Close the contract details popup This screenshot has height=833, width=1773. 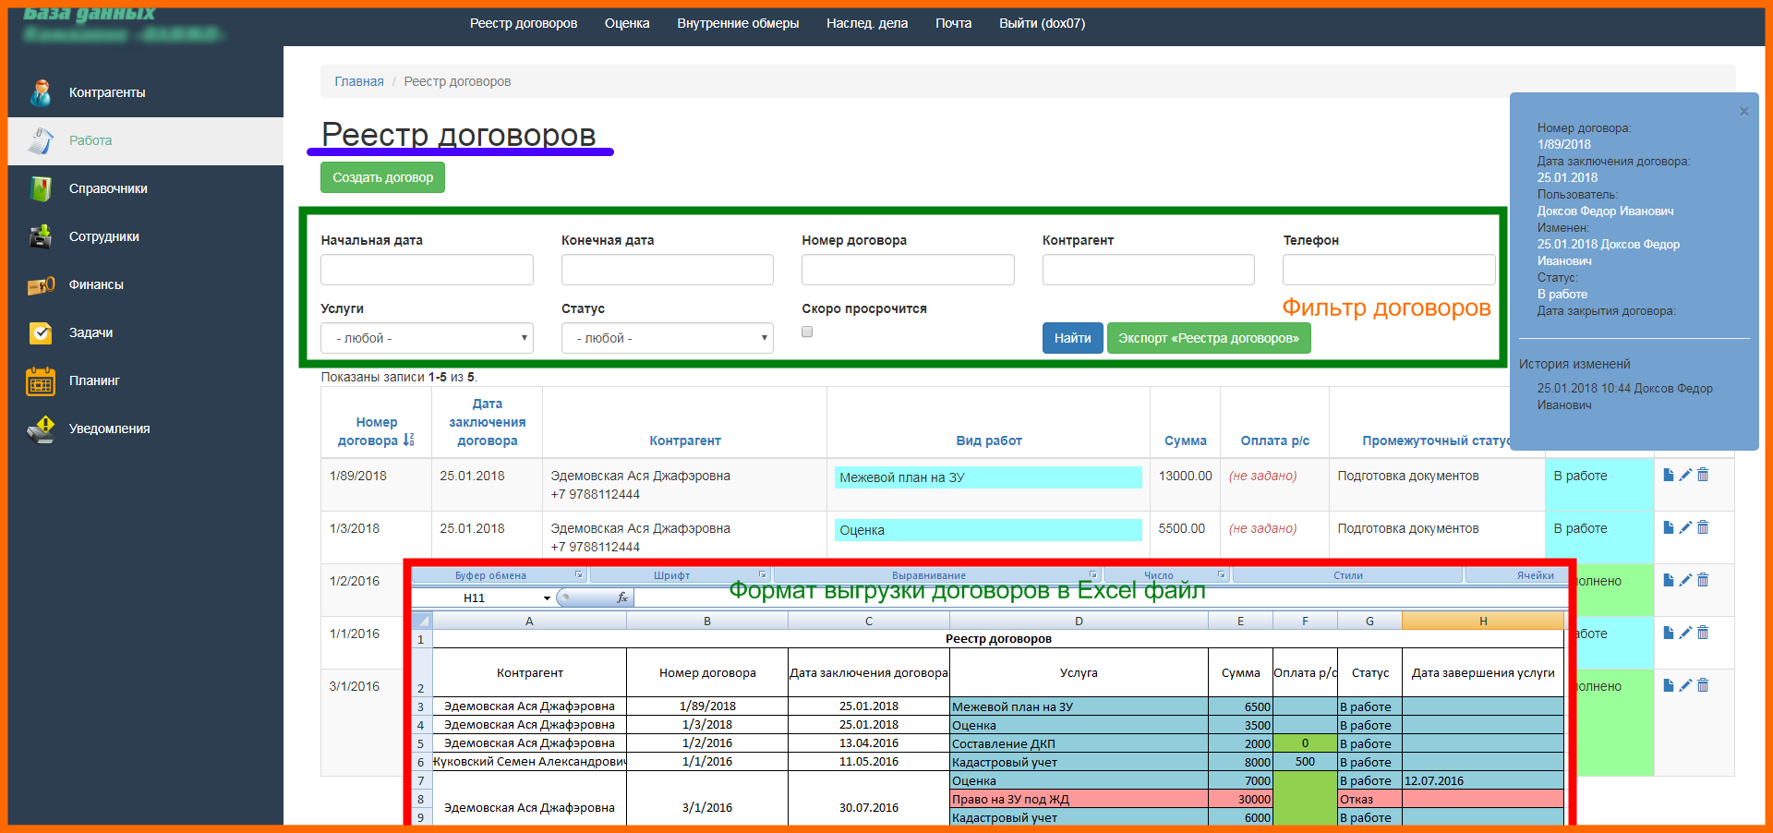tap(1744, 112)
